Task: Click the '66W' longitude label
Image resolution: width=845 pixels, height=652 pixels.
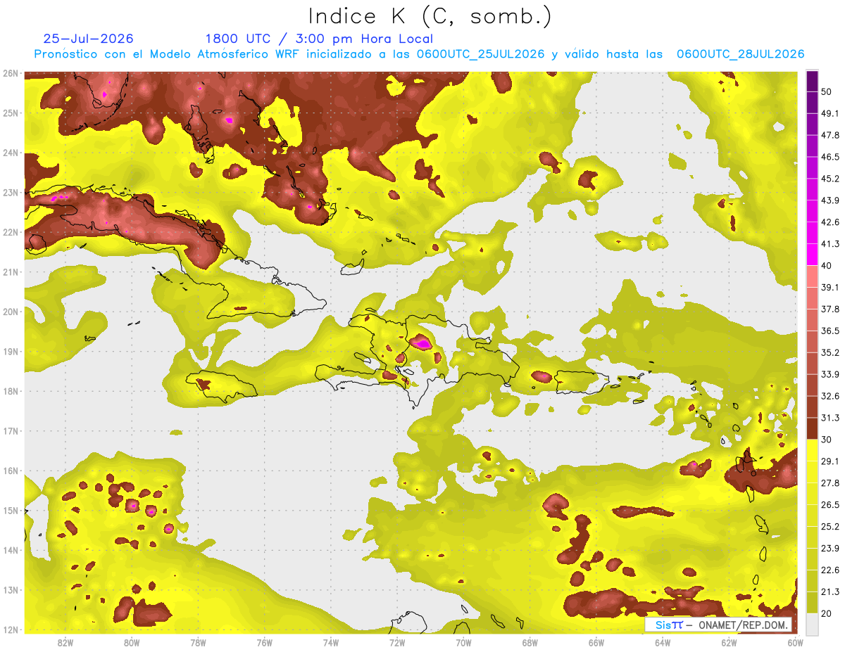Action: point(596,642)
